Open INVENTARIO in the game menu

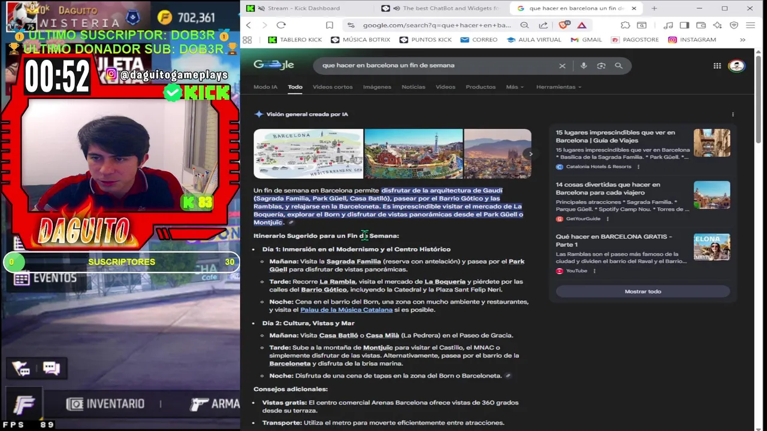click(x=107, y=404)
